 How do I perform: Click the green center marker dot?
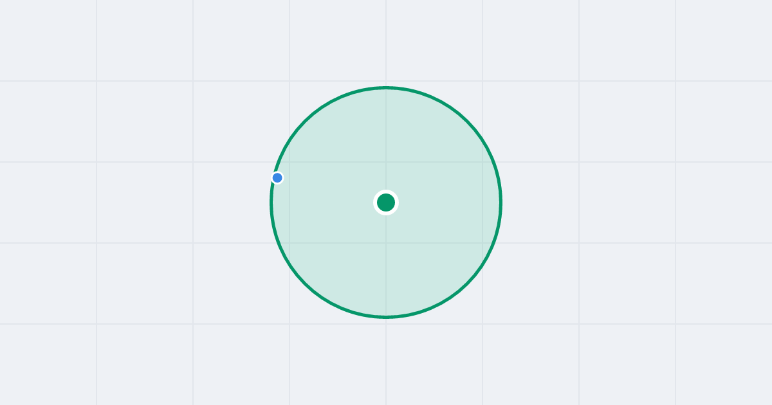coord(386,203)
